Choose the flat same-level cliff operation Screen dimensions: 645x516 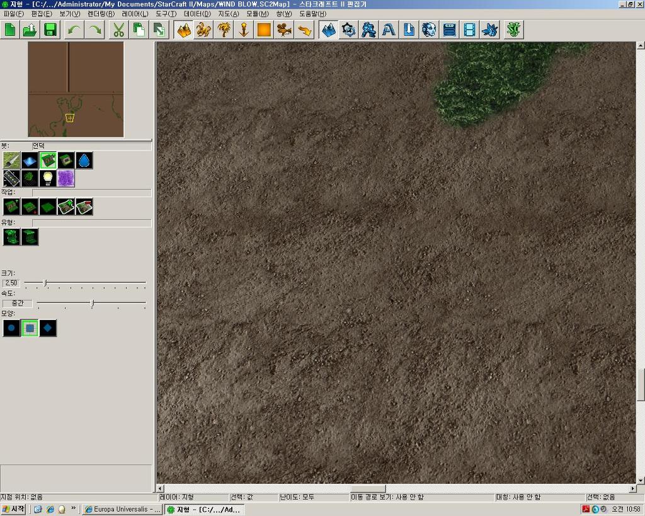pyautogui.click(x=48, y=207)
